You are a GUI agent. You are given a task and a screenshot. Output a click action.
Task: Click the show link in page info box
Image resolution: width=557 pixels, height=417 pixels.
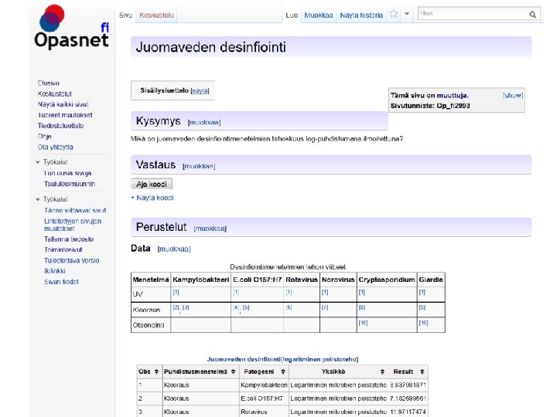(513, 96)
